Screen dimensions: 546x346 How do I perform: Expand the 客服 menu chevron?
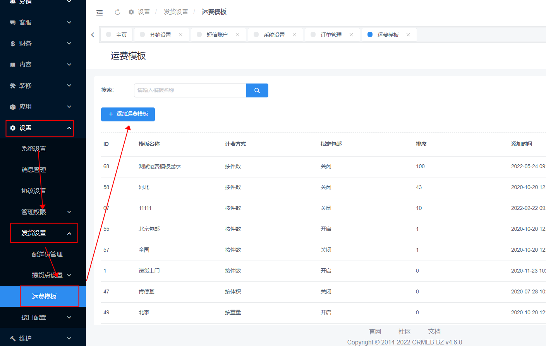point(69,22)
